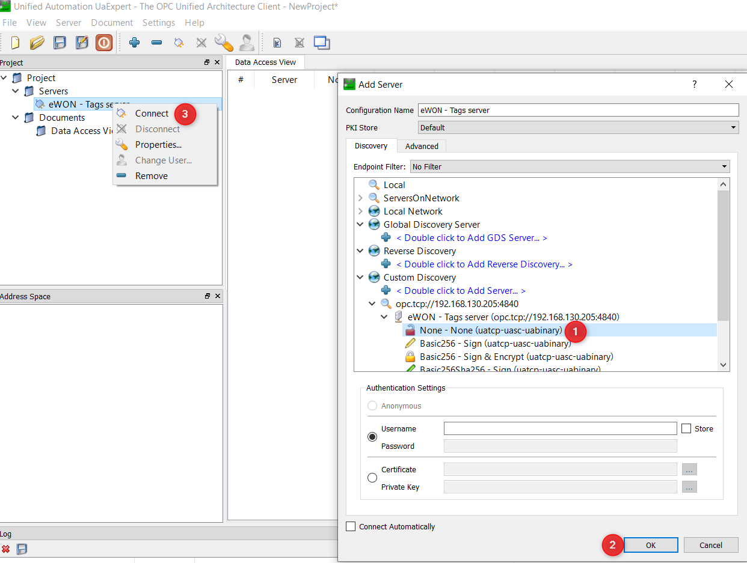The width and height of the screenshot is (747, 563).
Task: Open the Settings menu
Action: (159, 23)
